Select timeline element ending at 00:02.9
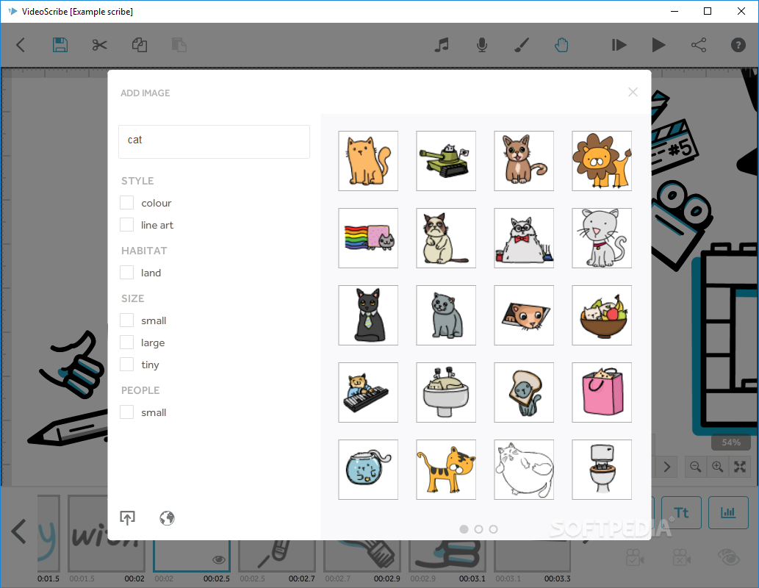The height and width of the screenshot is (588, 759). coord(362,556)
